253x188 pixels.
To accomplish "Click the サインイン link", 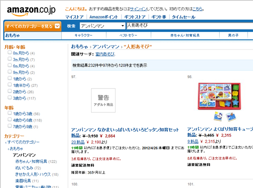I will tap(138, 9).
